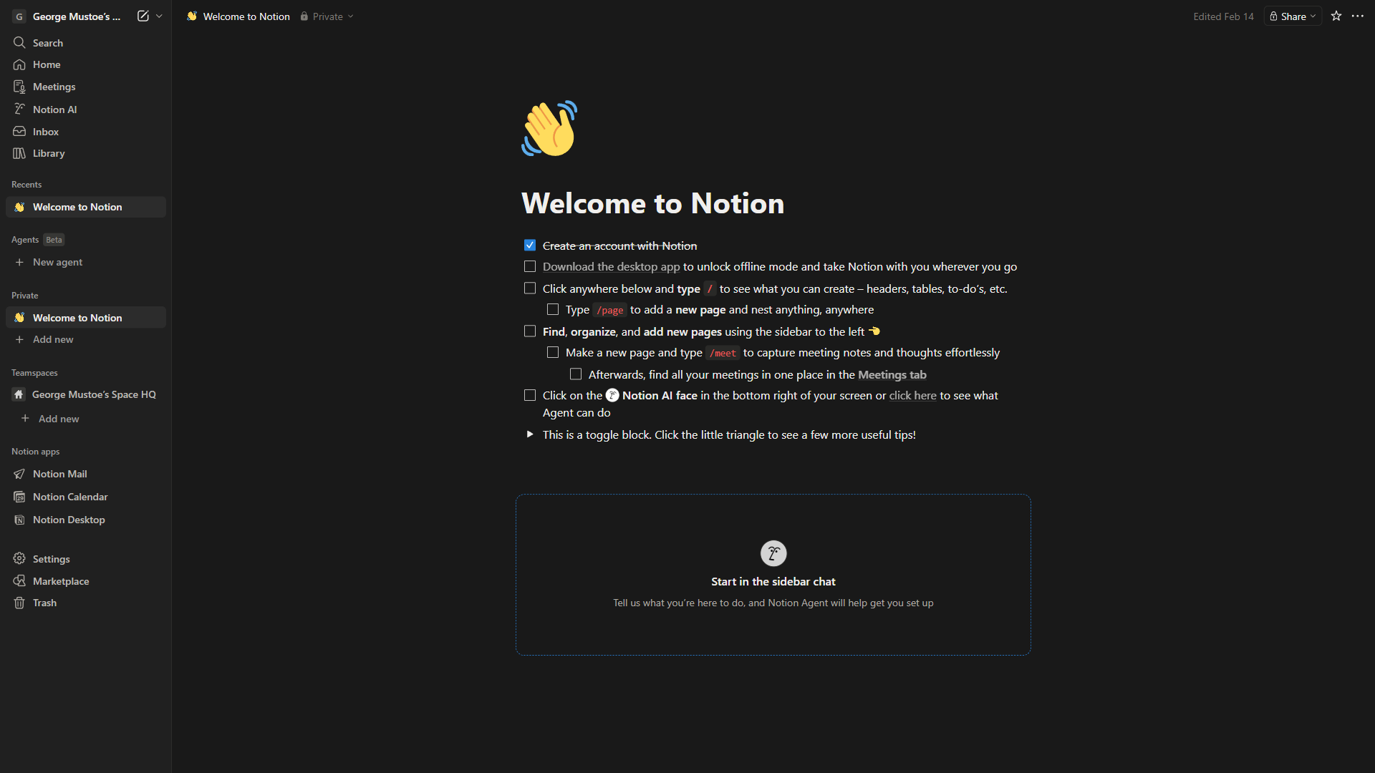Screen dimensions: 1375x773
Task: Click the teamspace home icon
Action: [x=19, y=394]
